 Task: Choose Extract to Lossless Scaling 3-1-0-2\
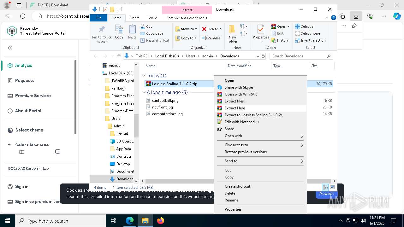pyautogui.click(x=260, y=115)
